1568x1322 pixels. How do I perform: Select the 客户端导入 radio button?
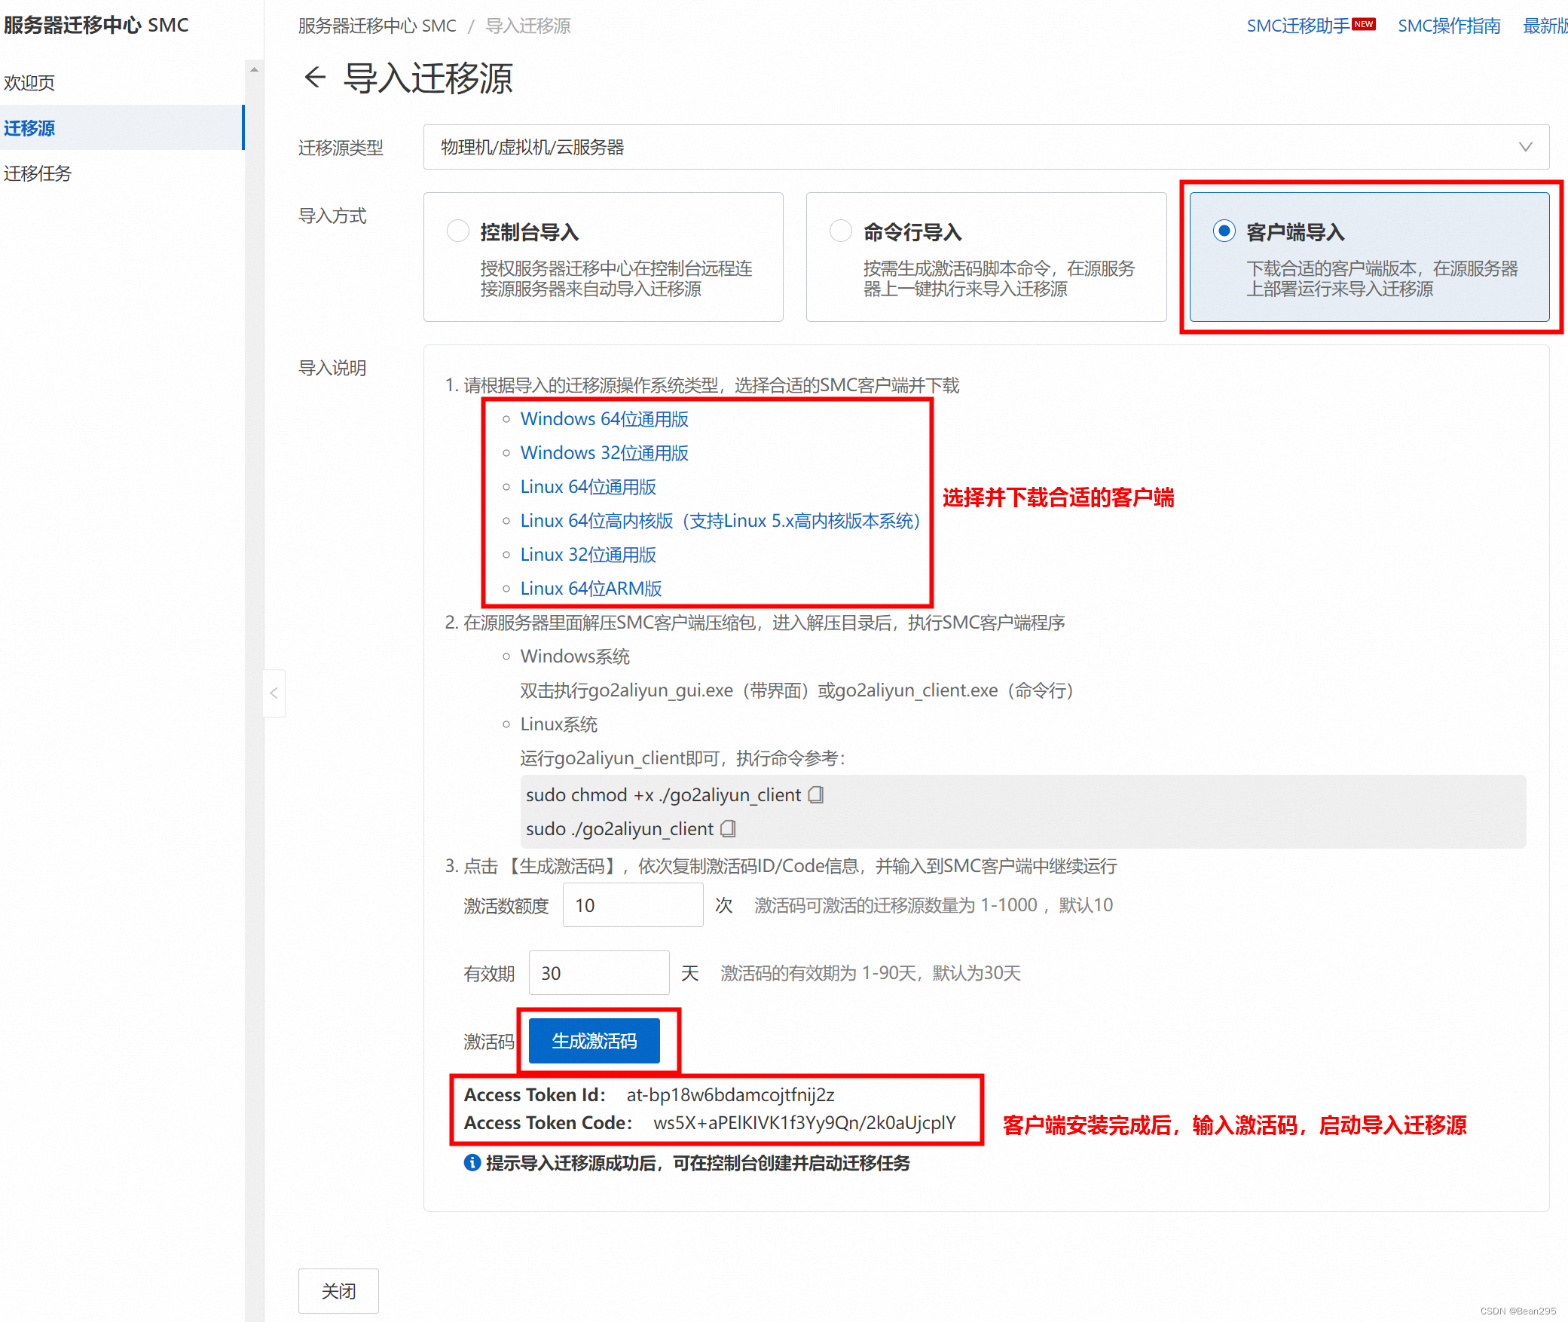pos(1224,231)
